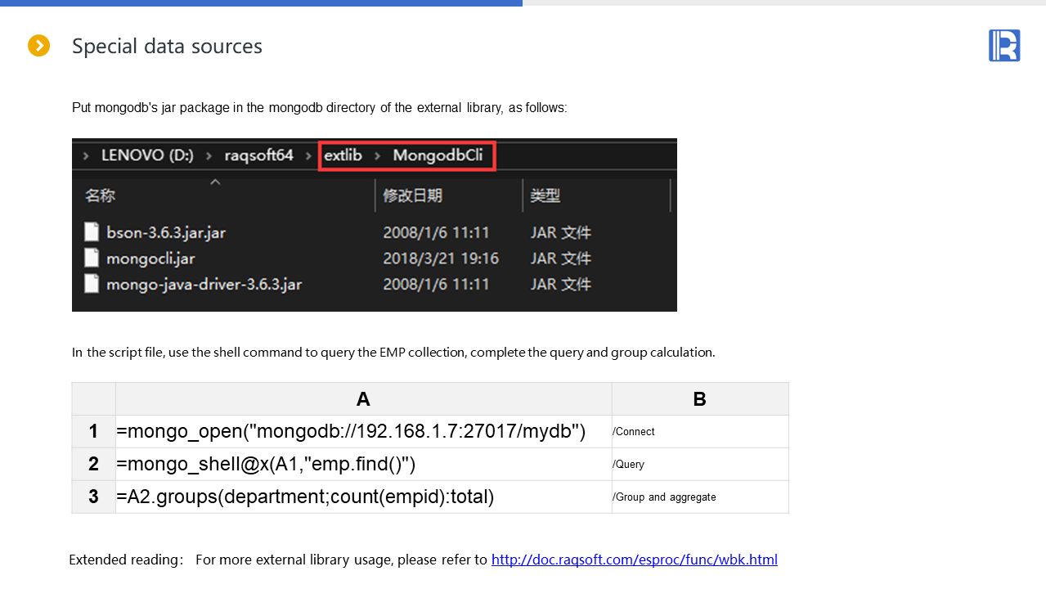Select column header A in script grid
The height and width of the screenshot is (589, 1046).
tap(363, 398)
